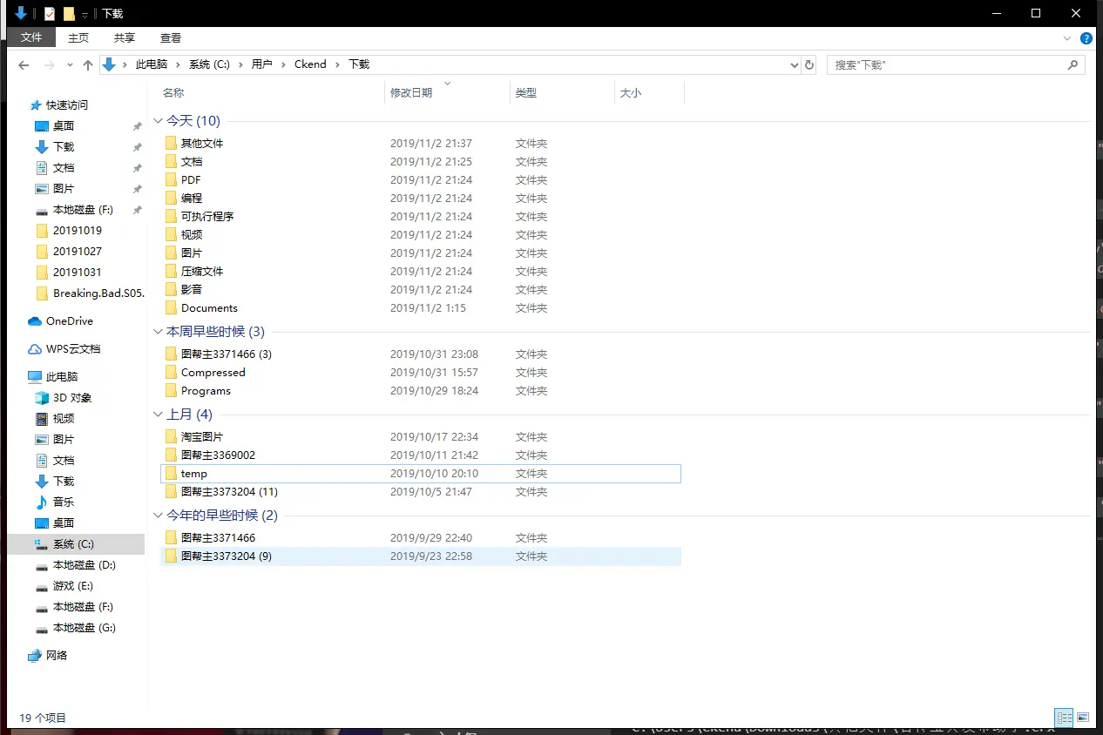Open 视频 under 此电脑 in navigation pane
This screenshot has width=1103, height=735.
click(64, 418)
